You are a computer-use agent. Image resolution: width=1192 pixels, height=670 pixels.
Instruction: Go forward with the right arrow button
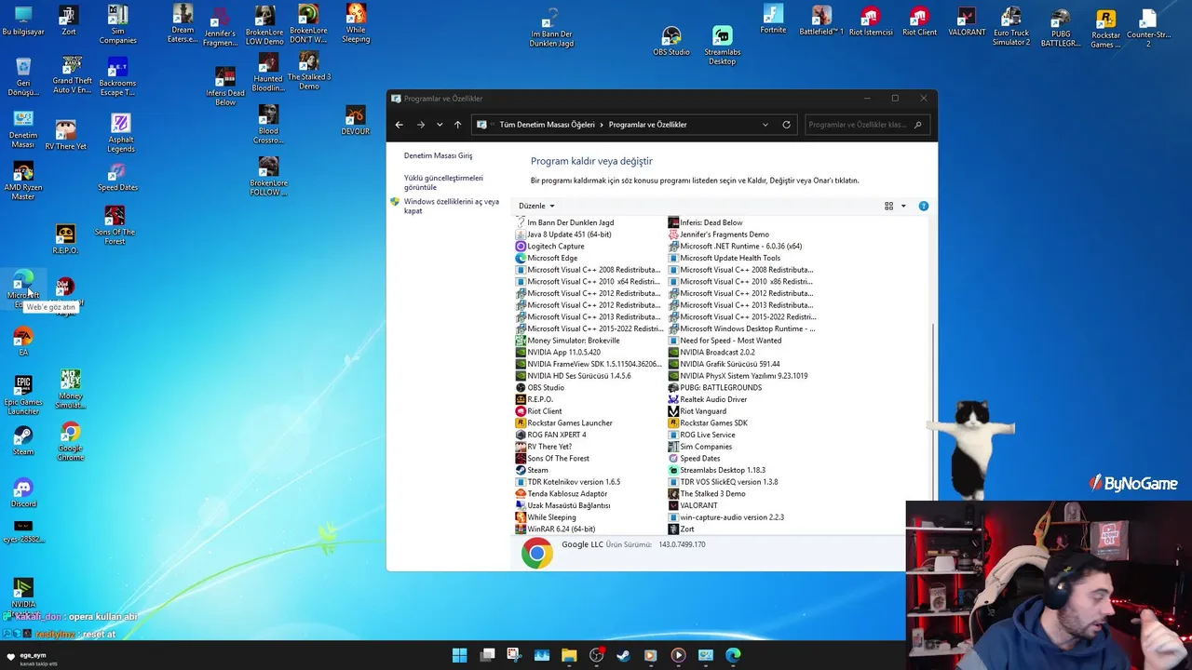click(x=420, y=125)
